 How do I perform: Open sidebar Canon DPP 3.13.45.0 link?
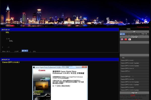[x=127, y=87]
